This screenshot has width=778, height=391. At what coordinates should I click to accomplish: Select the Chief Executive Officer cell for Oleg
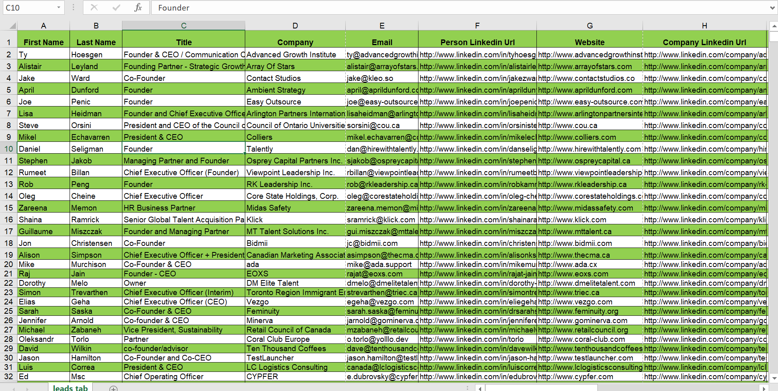coord(184,196)
